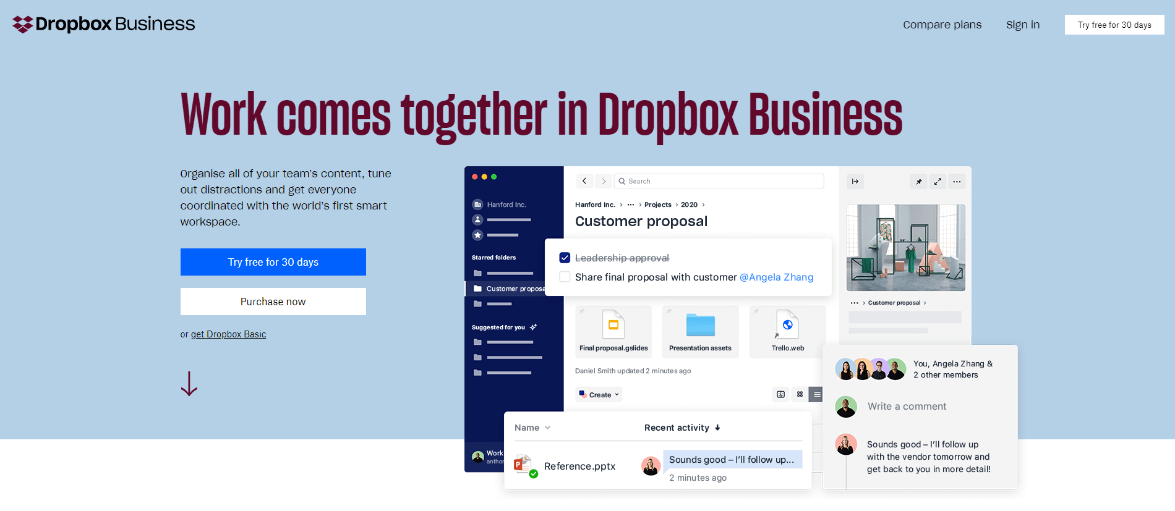Select the 2020 breadcrumb
This screenshot has height=511, width=1175.
click(x=689, y=205)
